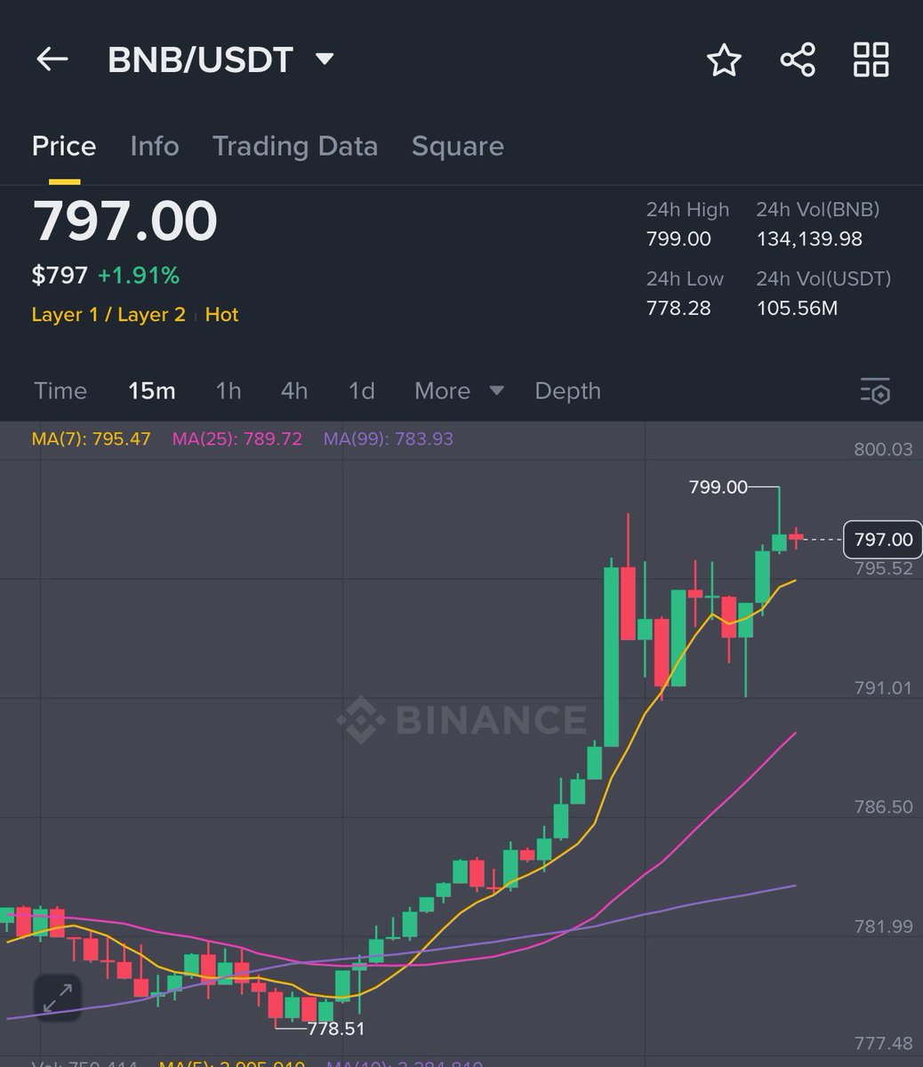The height and width of the screenshot is (1067, 923).
Task: Tap the MA(99): 783.93 indicator label
Action: [389, 439]
